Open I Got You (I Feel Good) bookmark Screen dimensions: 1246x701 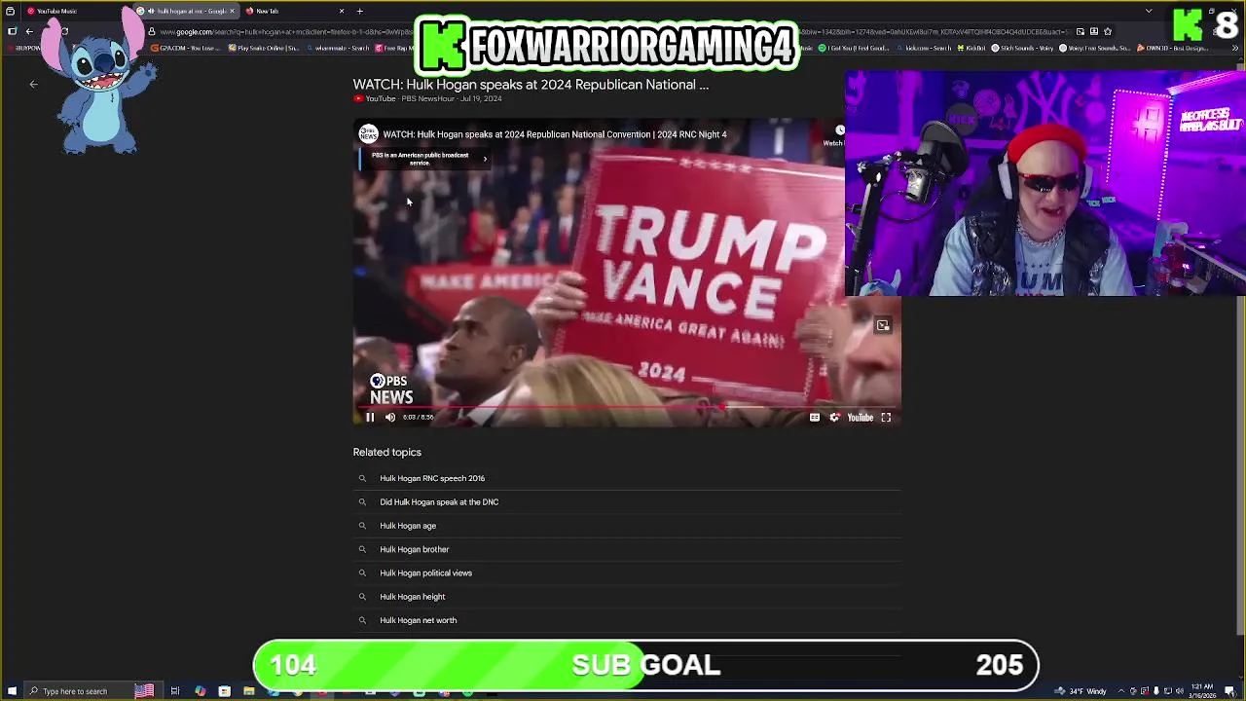(x=853, y=48)
